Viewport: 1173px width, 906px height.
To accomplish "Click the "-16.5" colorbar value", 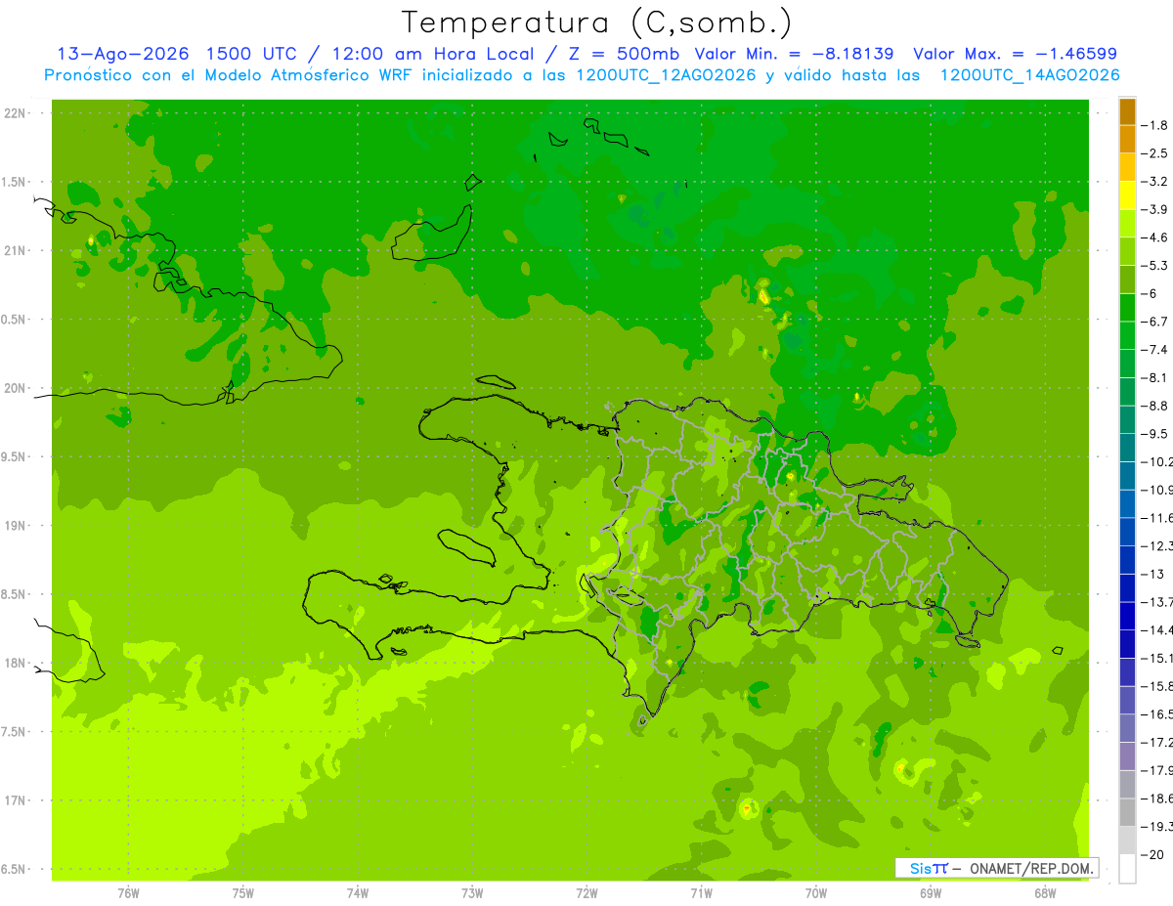I will [x=1156, y=714].
